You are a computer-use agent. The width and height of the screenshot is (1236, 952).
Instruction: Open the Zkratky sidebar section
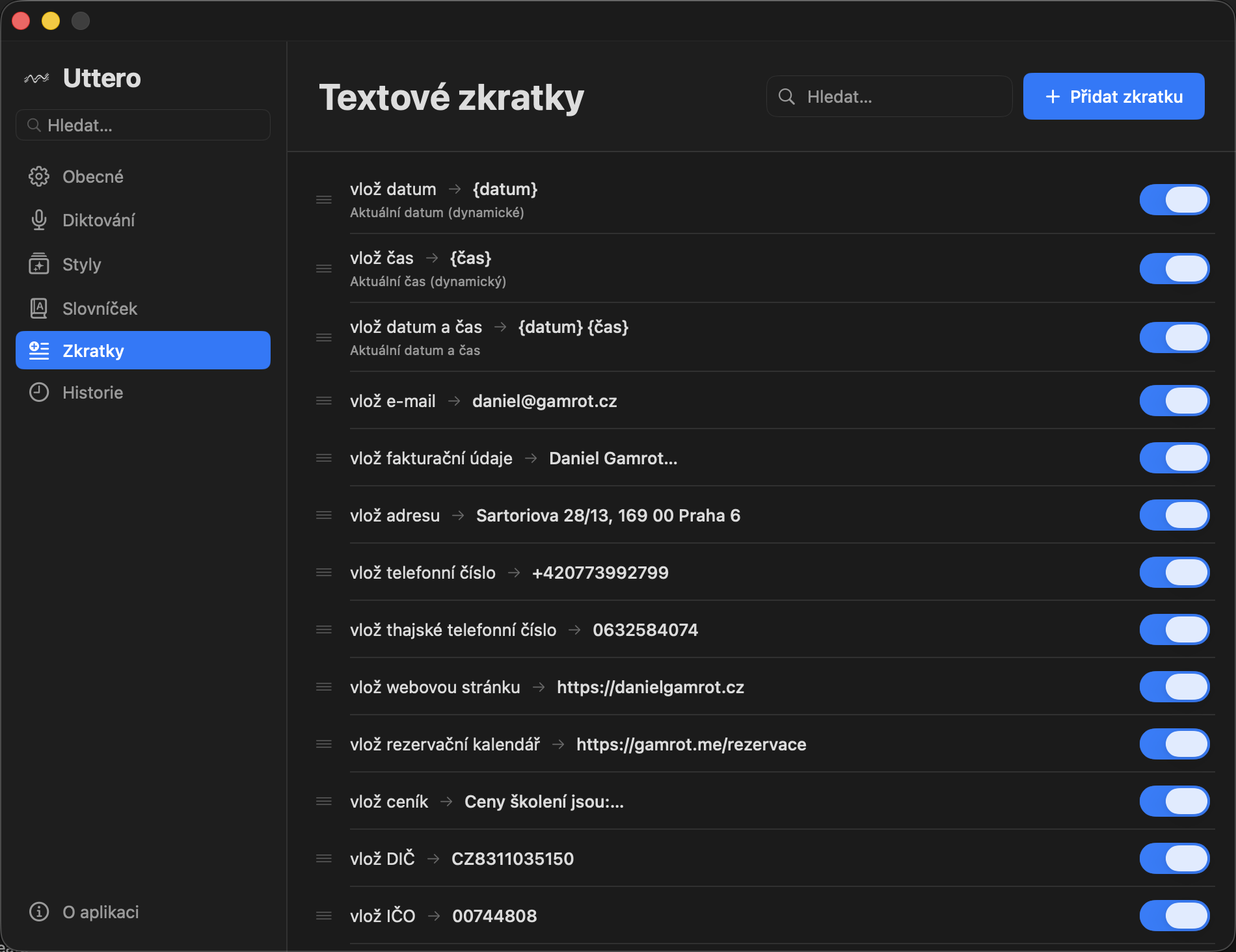pos(143,350)
